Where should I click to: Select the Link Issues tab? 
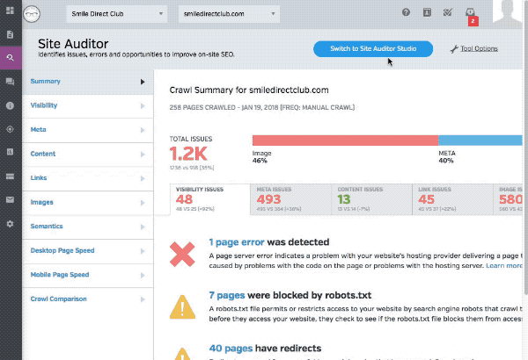pyautogui.click(x=452, y=199)
